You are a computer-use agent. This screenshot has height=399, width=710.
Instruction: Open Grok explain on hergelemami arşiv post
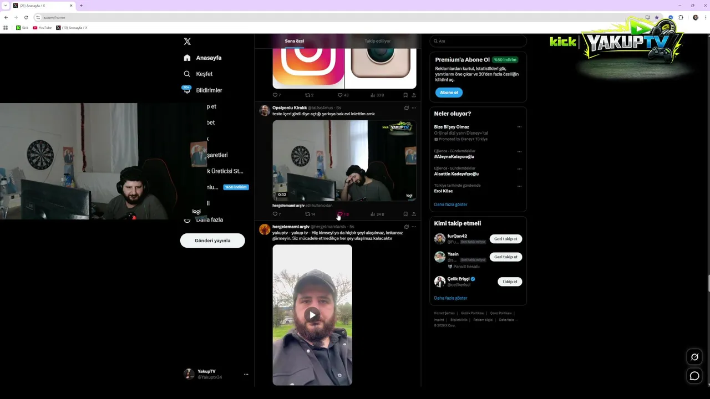click(406, 227)
